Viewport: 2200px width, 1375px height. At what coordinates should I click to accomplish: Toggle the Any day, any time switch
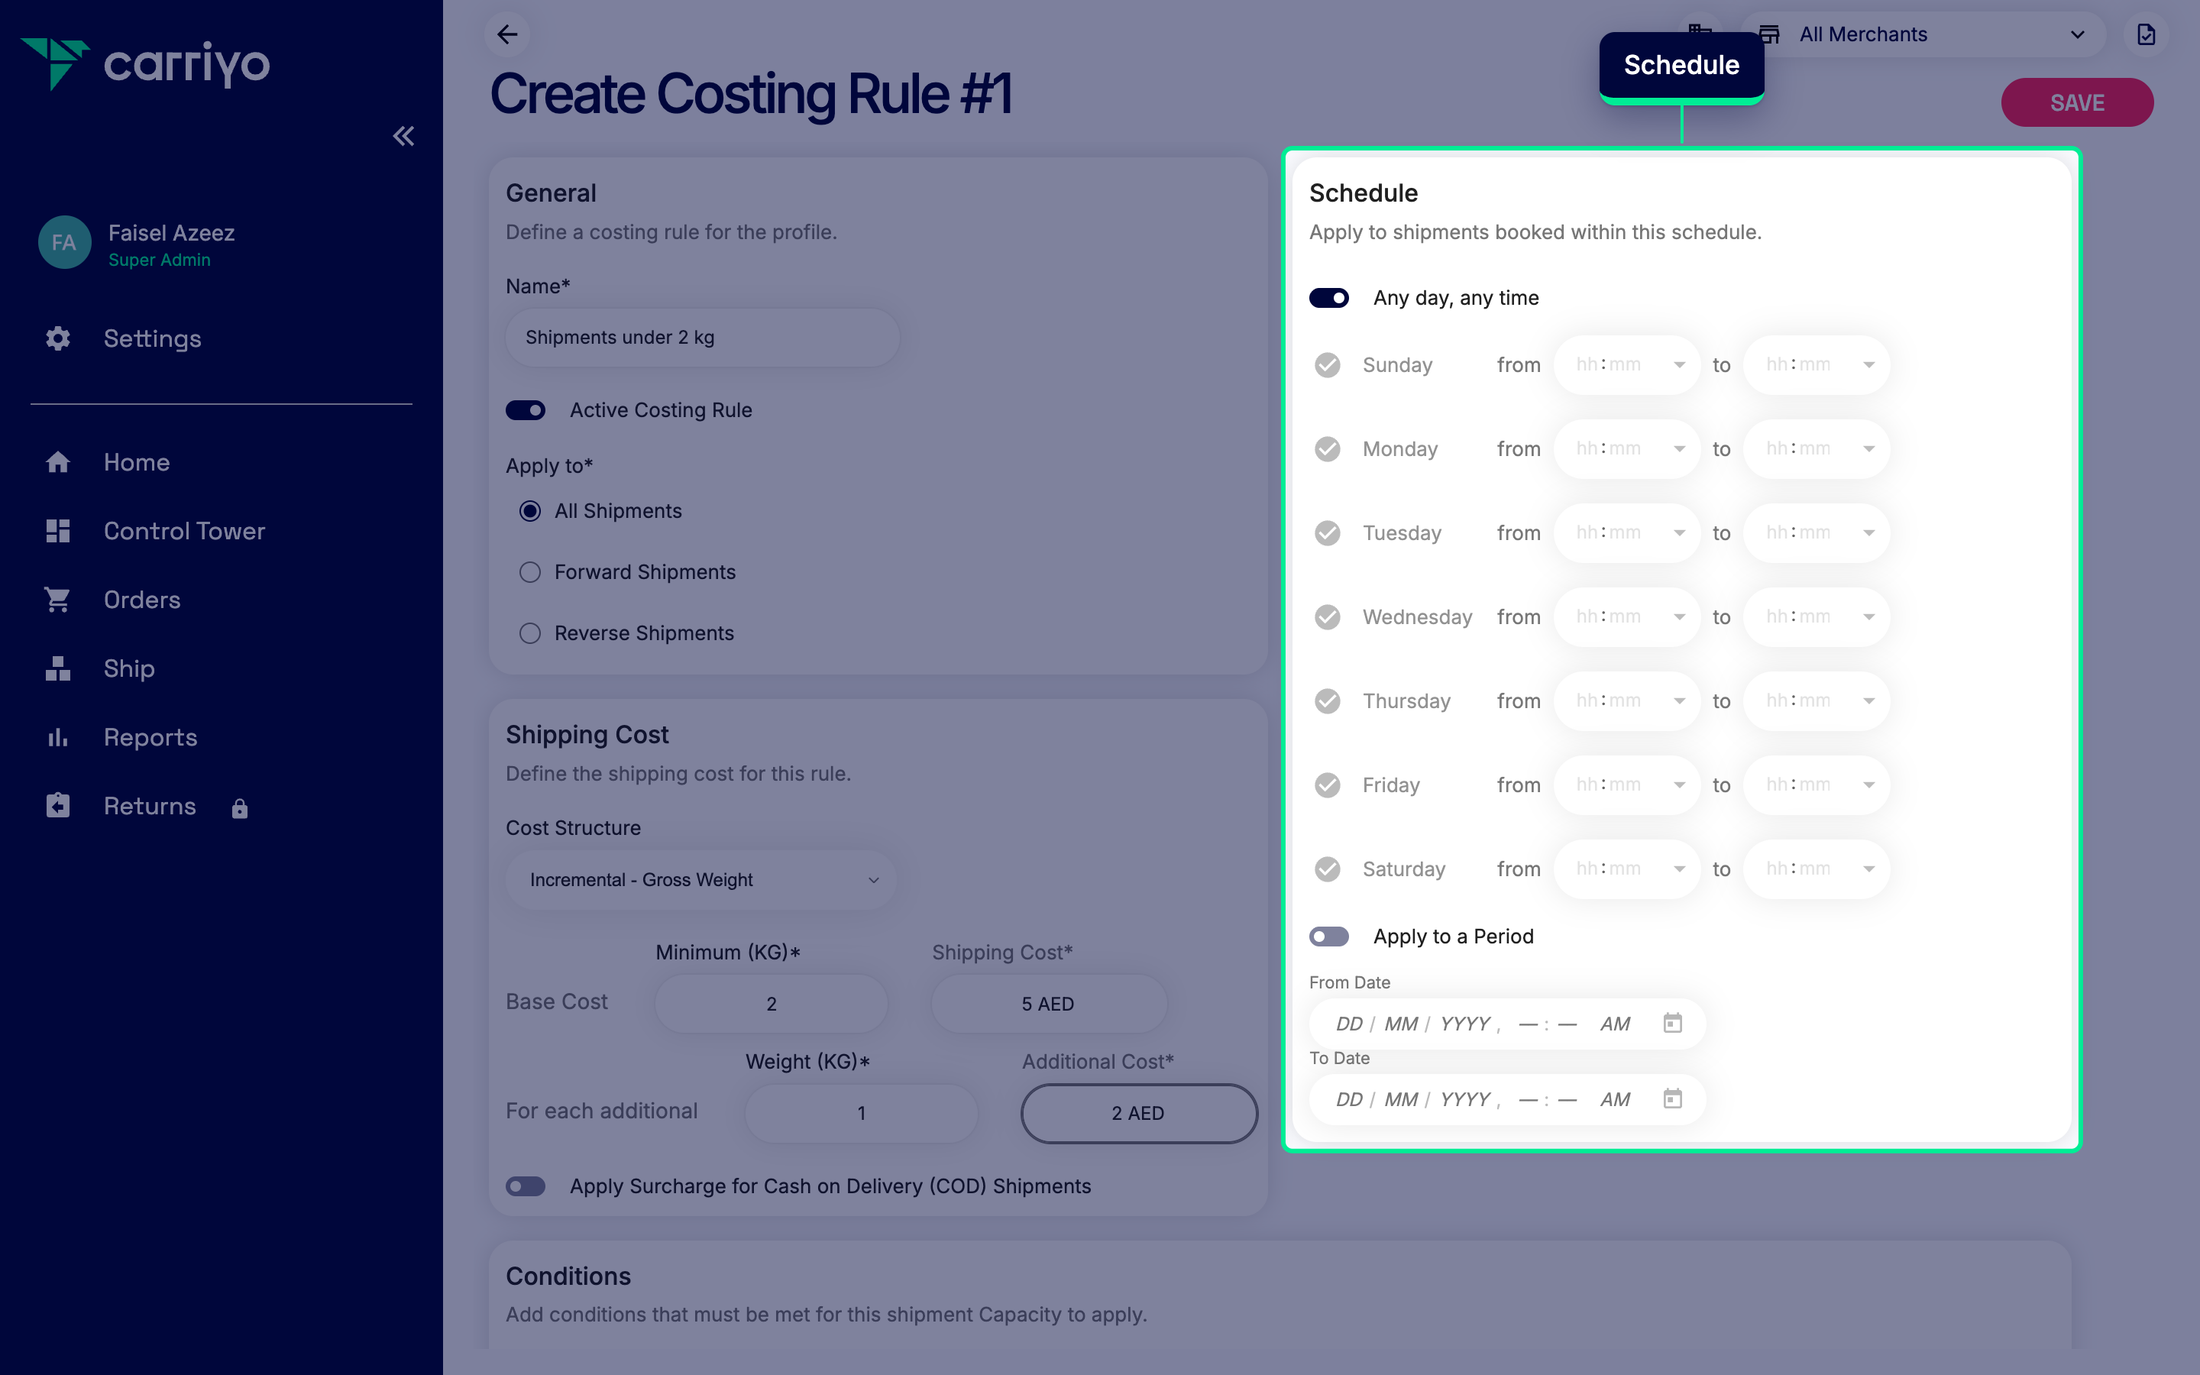1329,298
